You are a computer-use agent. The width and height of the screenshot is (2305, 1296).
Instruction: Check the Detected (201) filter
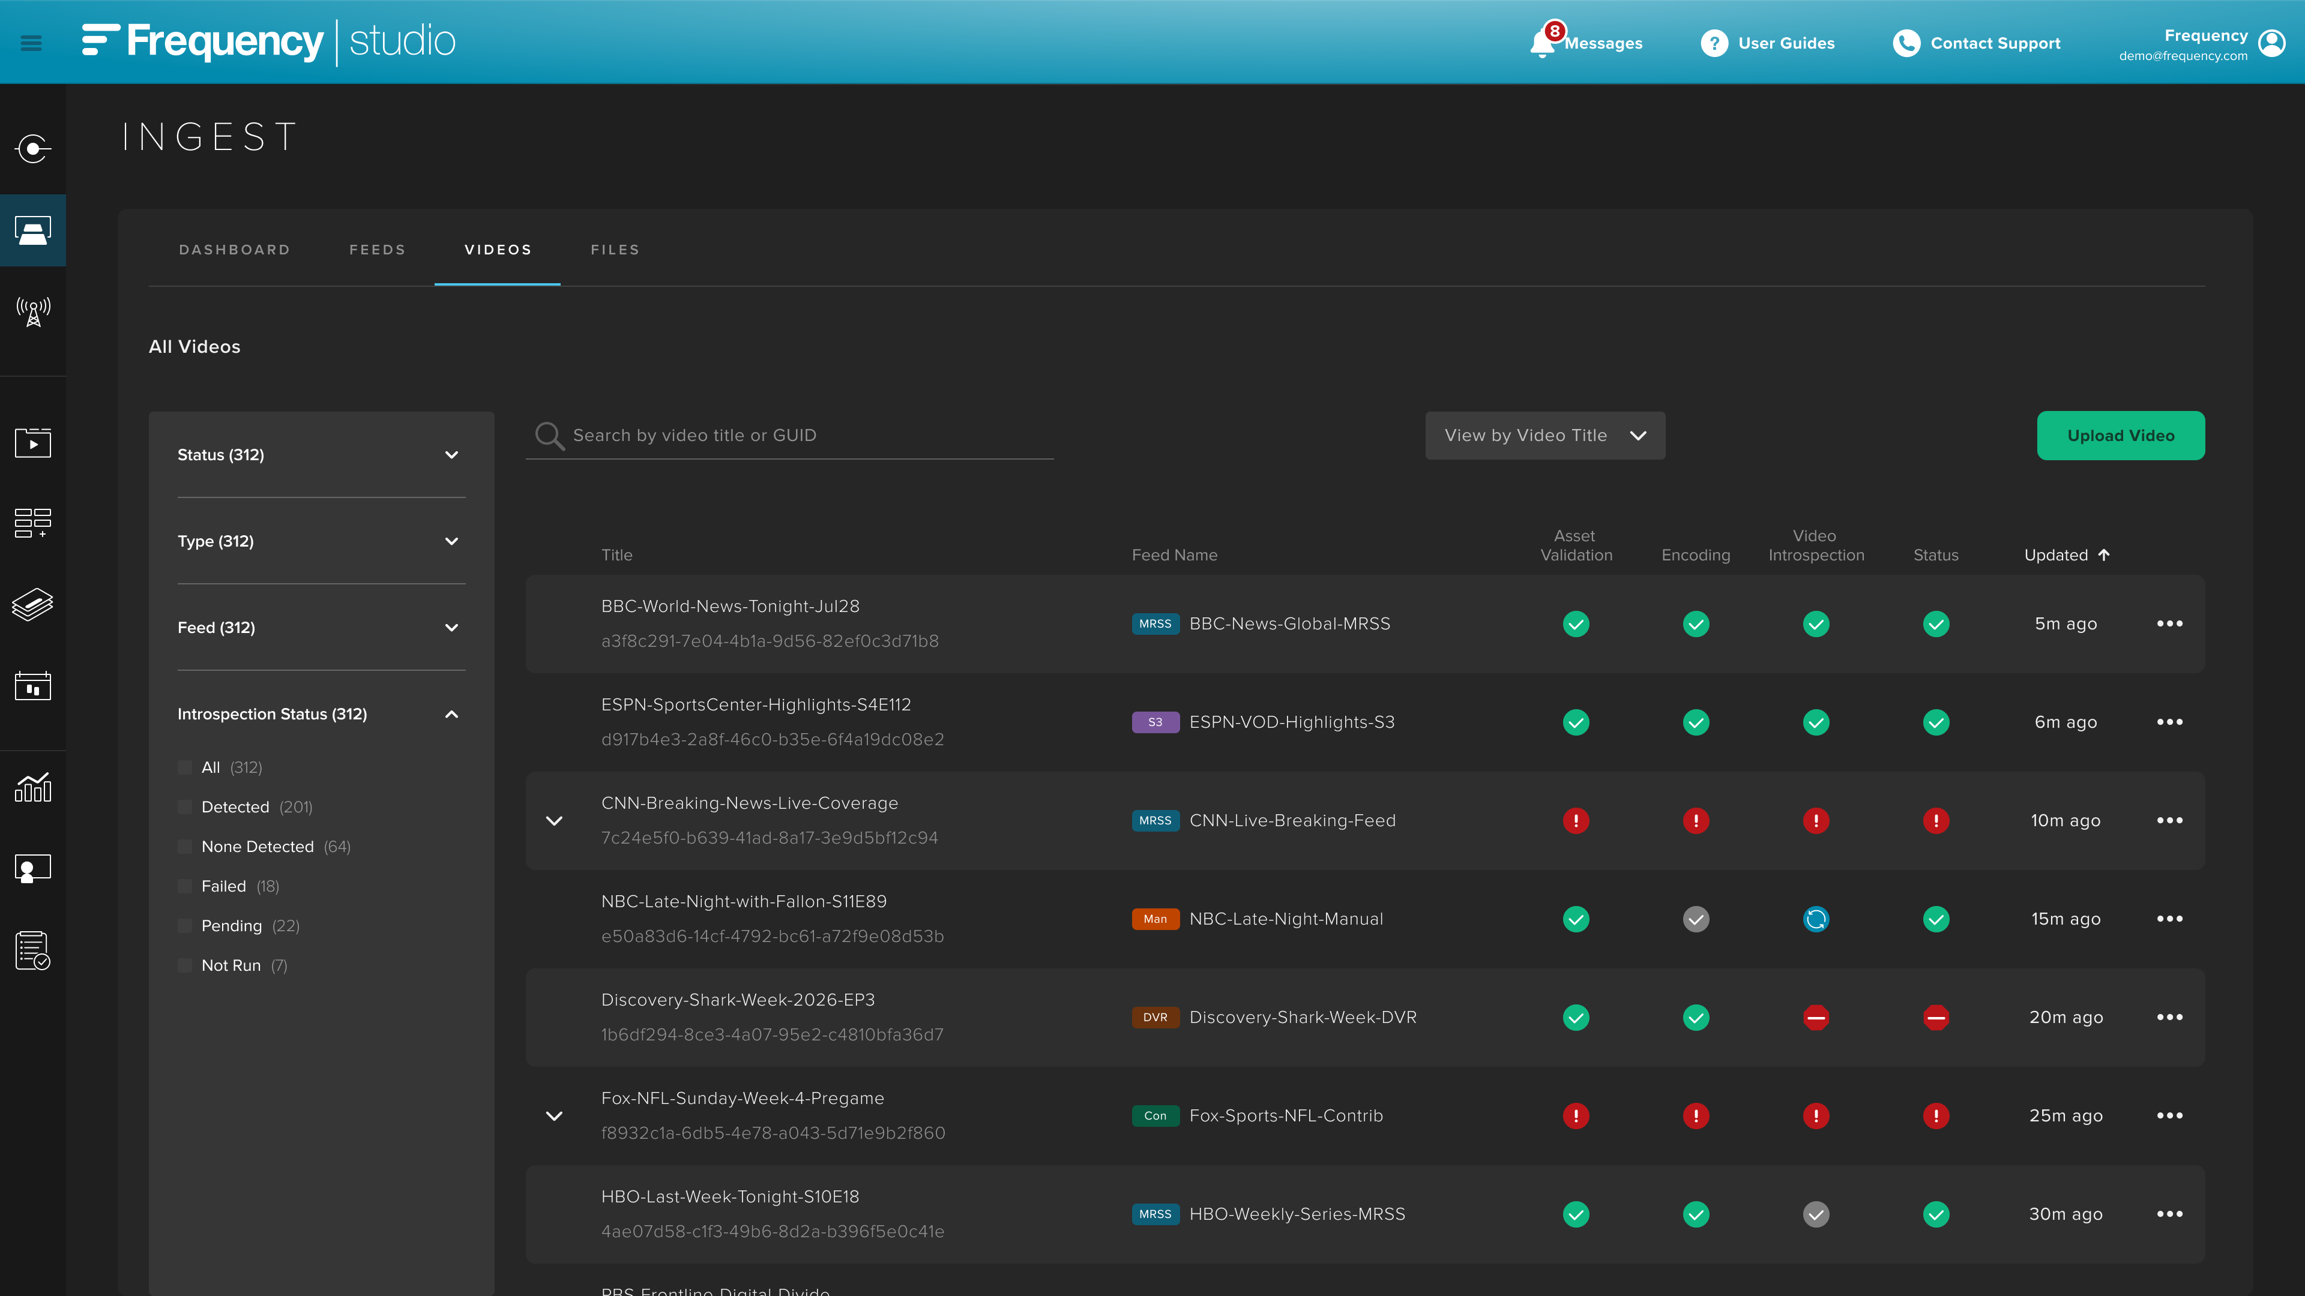[x=185, y=807]
